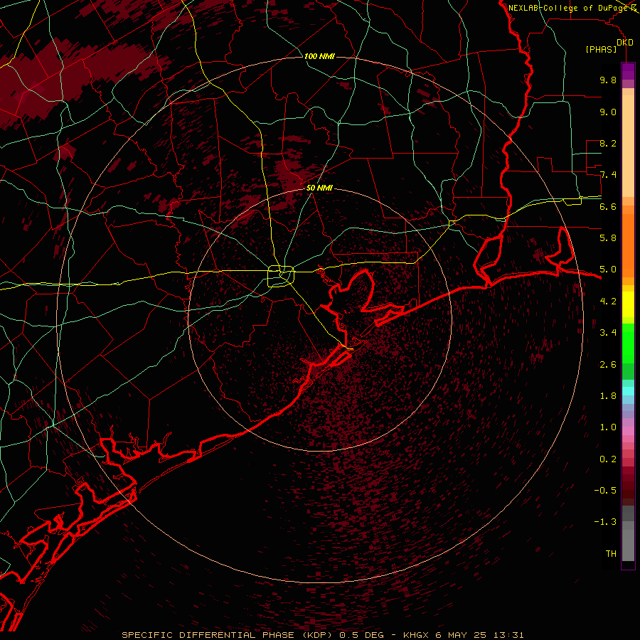Click the 6.6 scale value
Image resolution: width=640 pixels, height=640 pixels.
(608, 206)
